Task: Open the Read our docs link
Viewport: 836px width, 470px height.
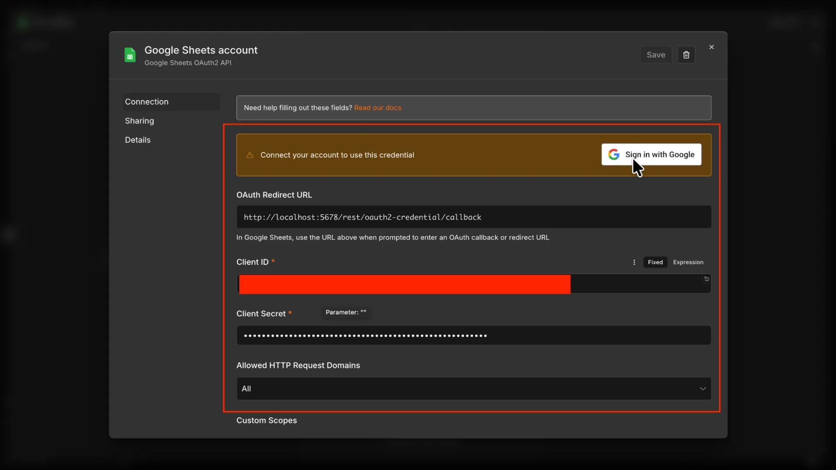Action: [x=378, y=107]
